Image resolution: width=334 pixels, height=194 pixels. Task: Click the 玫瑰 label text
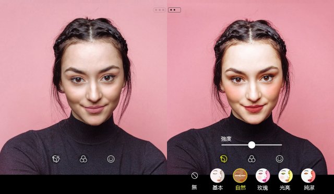coord(263,188)
